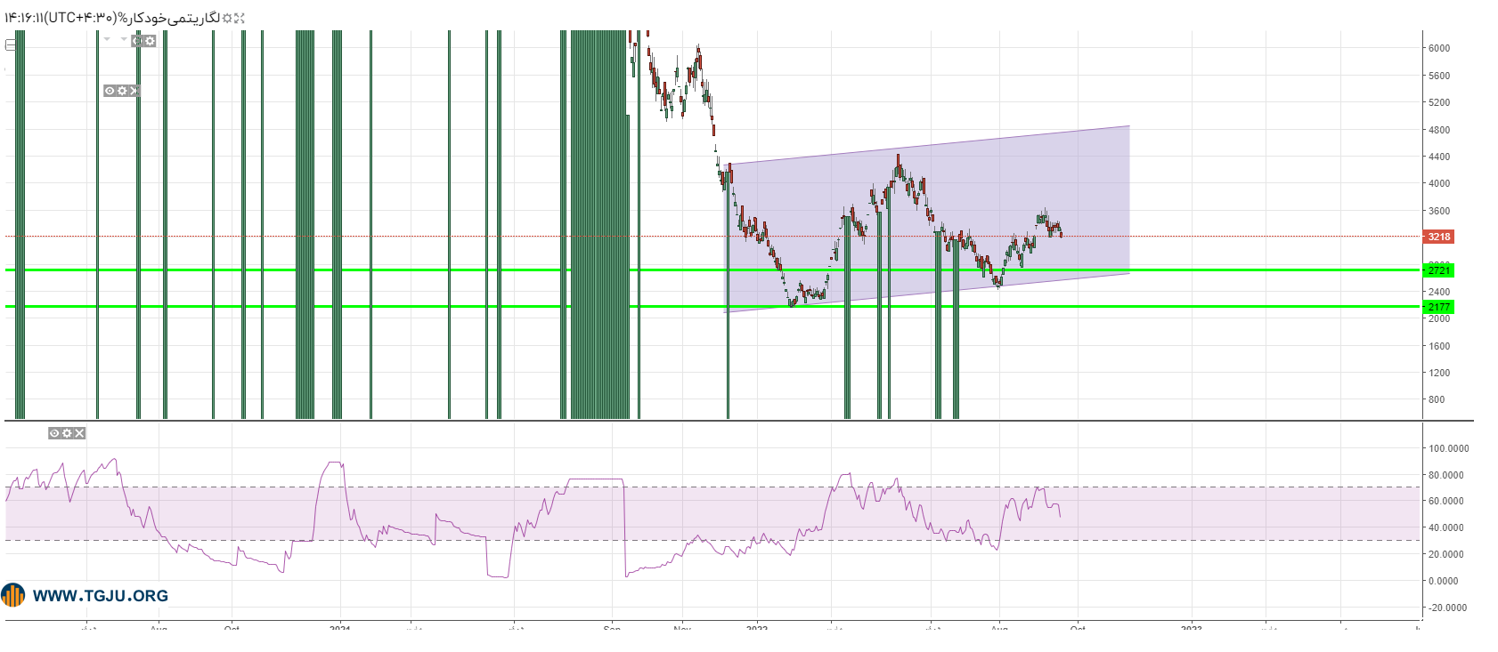Click the 100.0000 RSI axis label
The image size is (1498, 652).
click(1447, 448)
